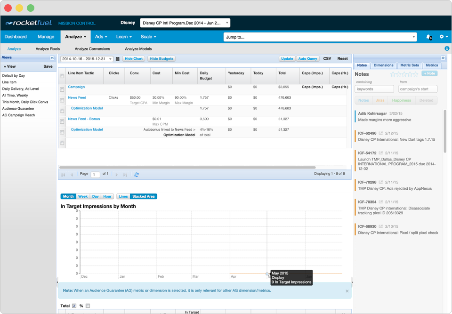Rate the note with first star
The width and height of the screenshot is (452, 314).
393,74
